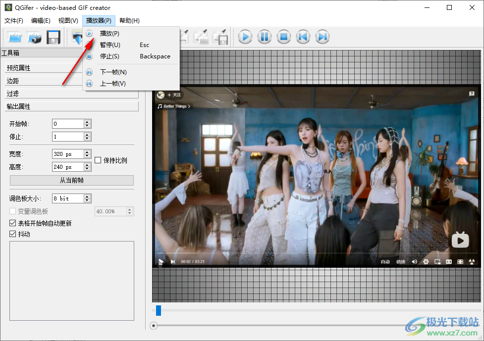Collapse the 输出属性 toolbox section
The image size is (484, 341).
coord(72,107)
